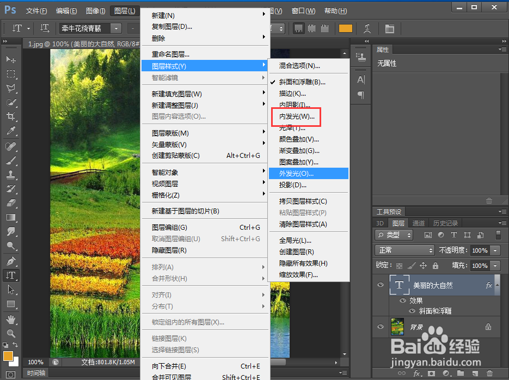Open layer styles with the fx icon
This screenshot has width=509, height=380.
coord(417,373)
